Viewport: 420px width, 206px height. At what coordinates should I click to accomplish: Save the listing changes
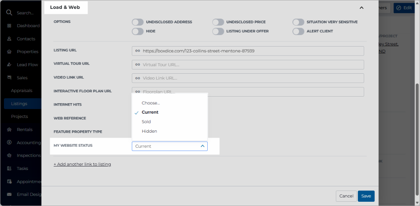tap(366, 196)
